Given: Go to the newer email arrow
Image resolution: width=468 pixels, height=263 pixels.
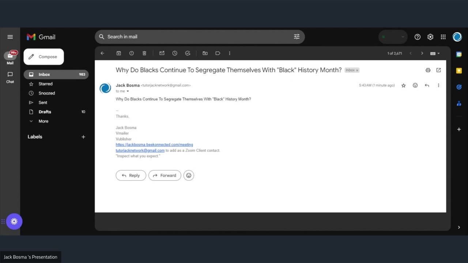Looking at the screenshot, I should 411,53.
